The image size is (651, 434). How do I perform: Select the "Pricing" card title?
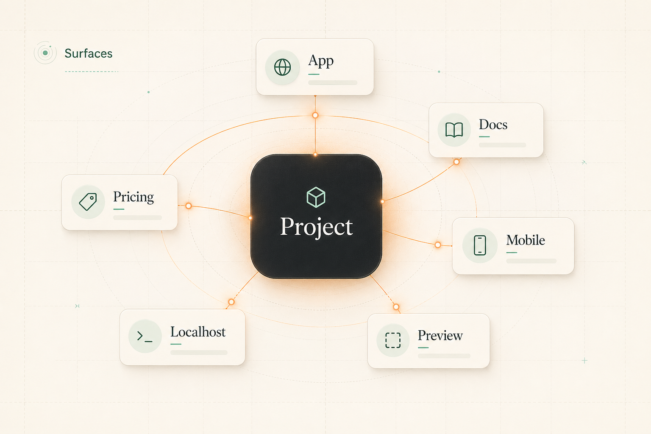pyautogui.click(x=133, y=197)
